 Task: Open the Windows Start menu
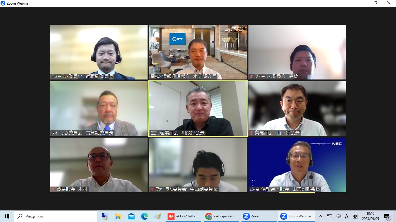pos(7,216)
